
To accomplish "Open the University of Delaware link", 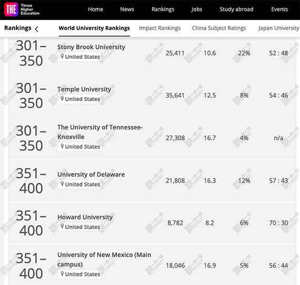I will [x=91, y=175].
